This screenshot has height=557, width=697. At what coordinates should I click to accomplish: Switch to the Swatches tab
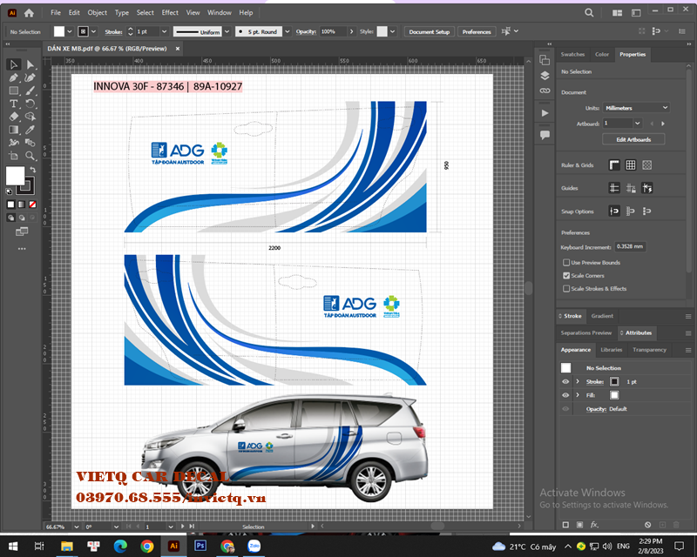click(572, 54)
